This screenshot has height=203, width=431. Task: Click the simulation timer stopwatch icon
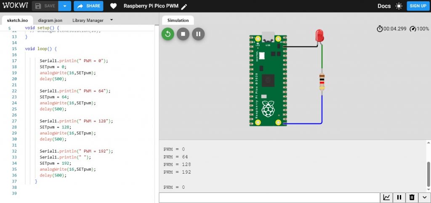pyautogui.click(x=380, y=29)
